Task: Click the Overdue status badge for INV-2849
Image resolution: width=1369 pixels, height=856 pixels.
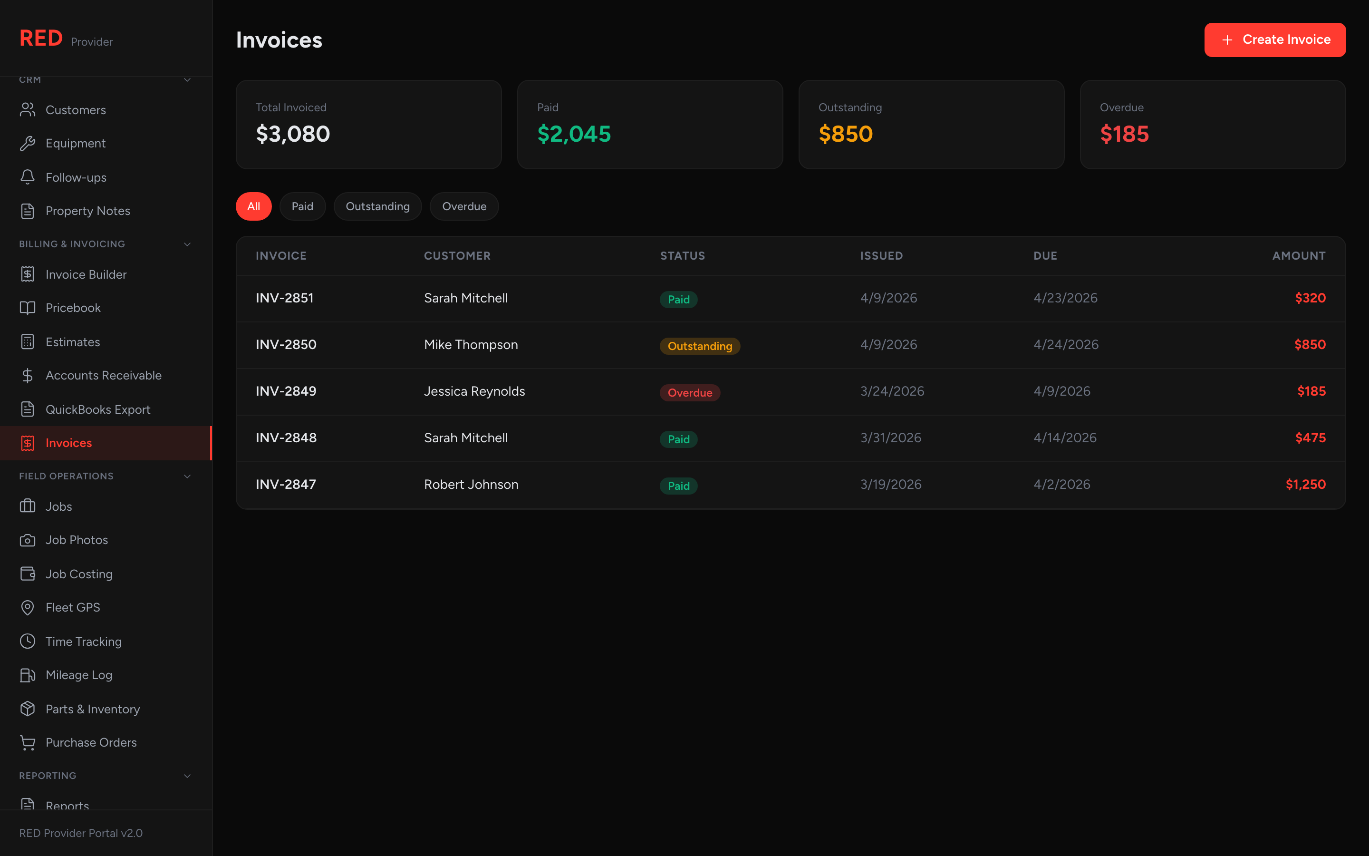Action: [x=690, y=392]
